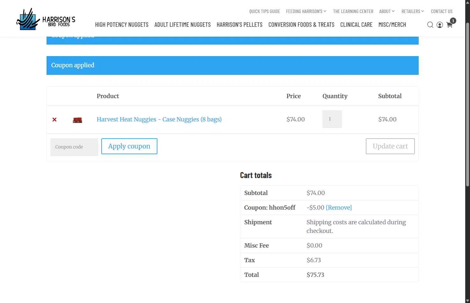Image resolution: width=470 pixels, height=303 pixels.
Task: Open Harvest Heat Nuggies product thumbnail
Action: coord(77,120)
